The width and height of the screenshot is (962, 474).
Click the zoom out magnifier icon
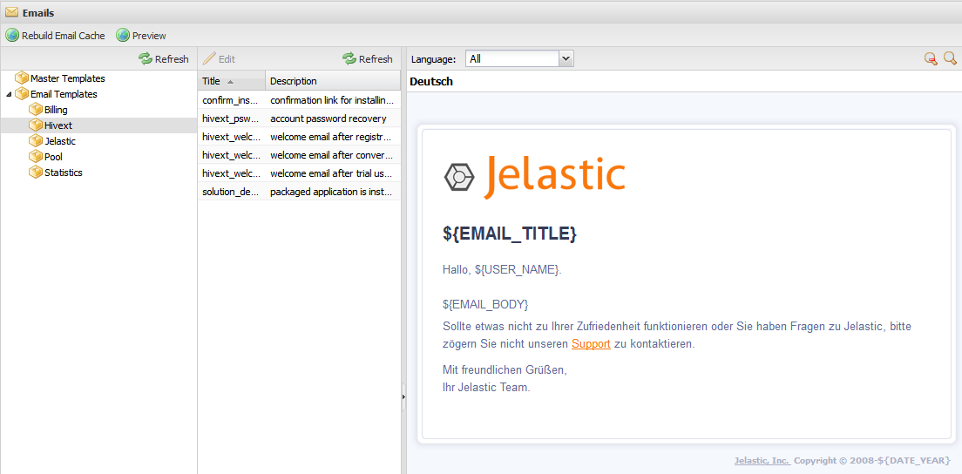point(932,59)
